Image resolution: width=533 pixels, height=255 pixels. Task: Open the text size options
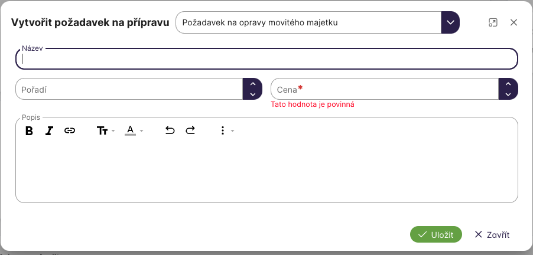pos(105,131)
